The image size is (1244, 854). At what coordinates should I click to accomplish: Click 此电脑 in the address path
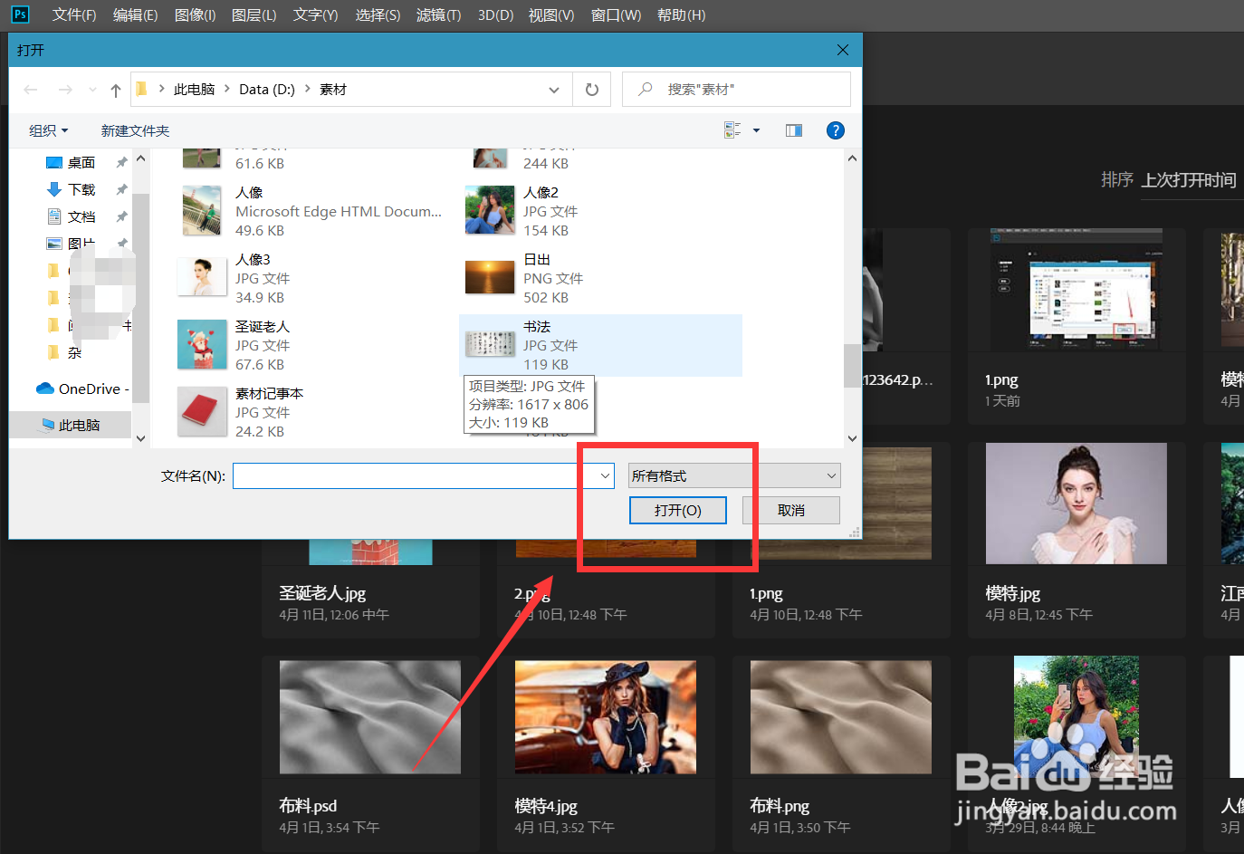click(x=194, y=90)
